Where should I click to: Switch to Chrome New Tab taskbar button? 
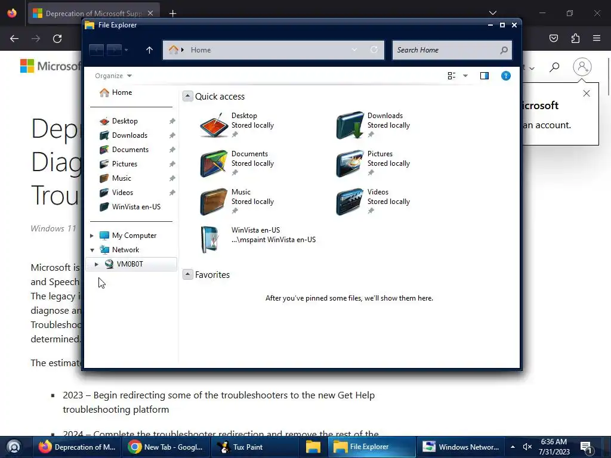pyautogui.click(x=166, y=447)
